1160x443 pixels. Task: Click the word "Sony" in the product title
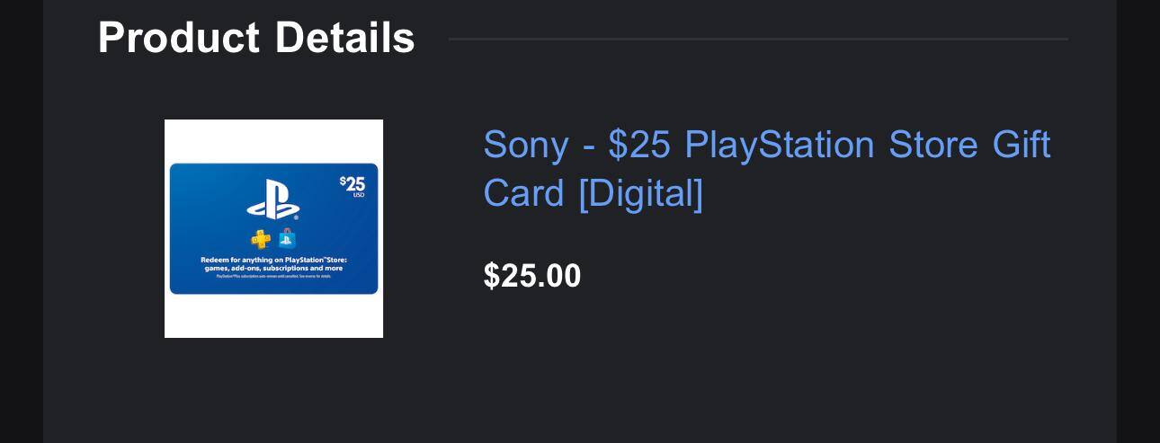[x=525, y=145]
